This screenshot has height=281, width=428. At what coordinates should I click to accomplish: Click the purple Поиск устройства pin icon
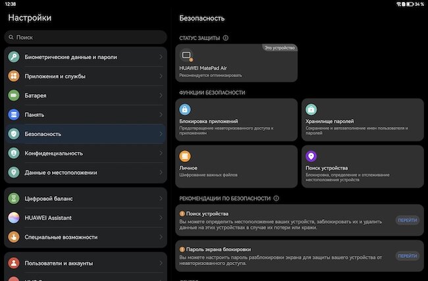pos(311,156)
